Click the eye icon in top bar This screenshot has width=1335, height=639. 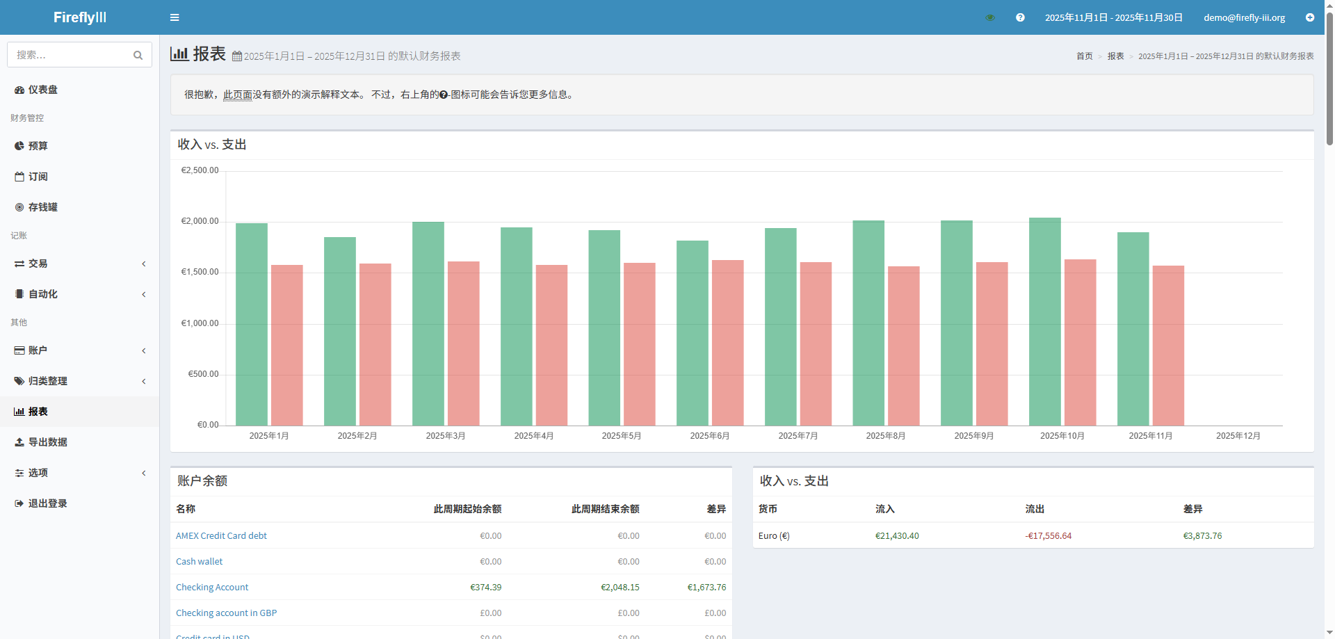click(x=990, y=17)
